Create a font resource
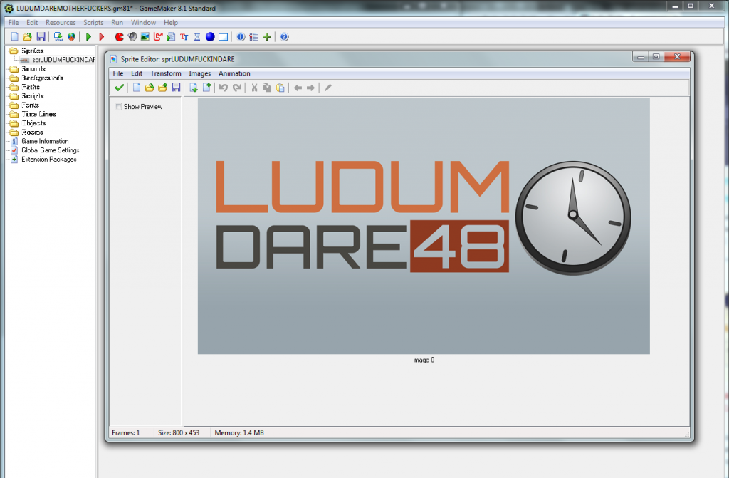The width and height of the screenshot is (729, 478). pyautogui.click(x=184, y=37)
